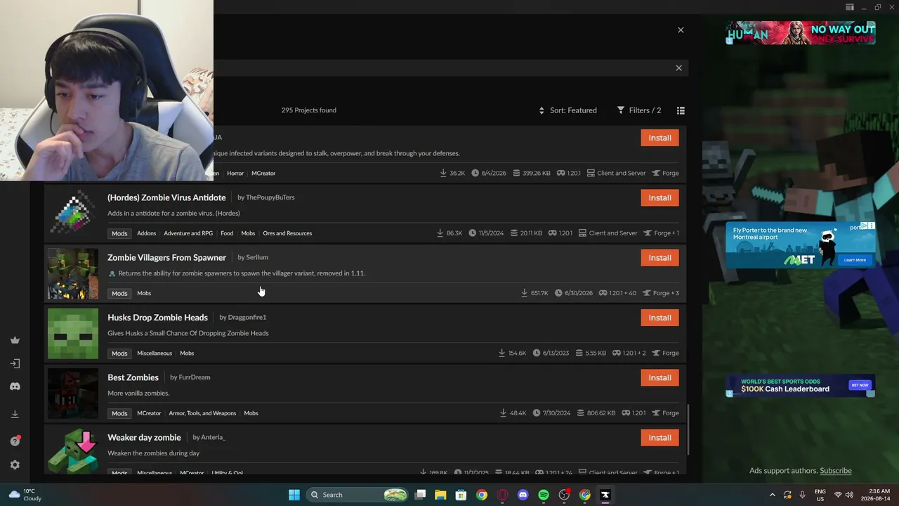The height and width of the screenshot is (506, 899).
Task: Open the crown premium icon in the sidebar
Action: (15, 340)
